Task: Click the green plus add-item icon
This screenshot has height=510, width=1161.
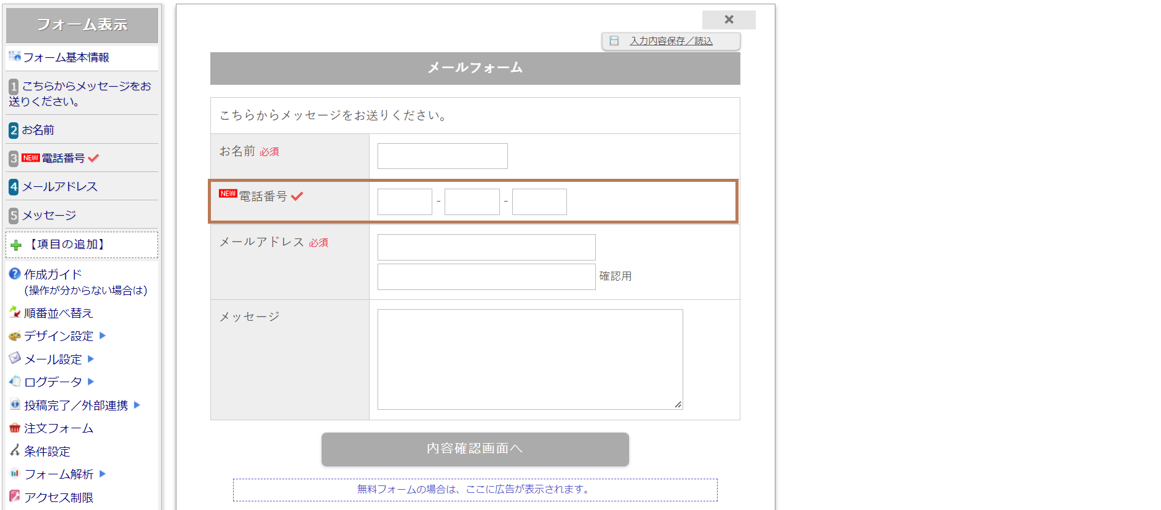Action: (x=16, y=245)
